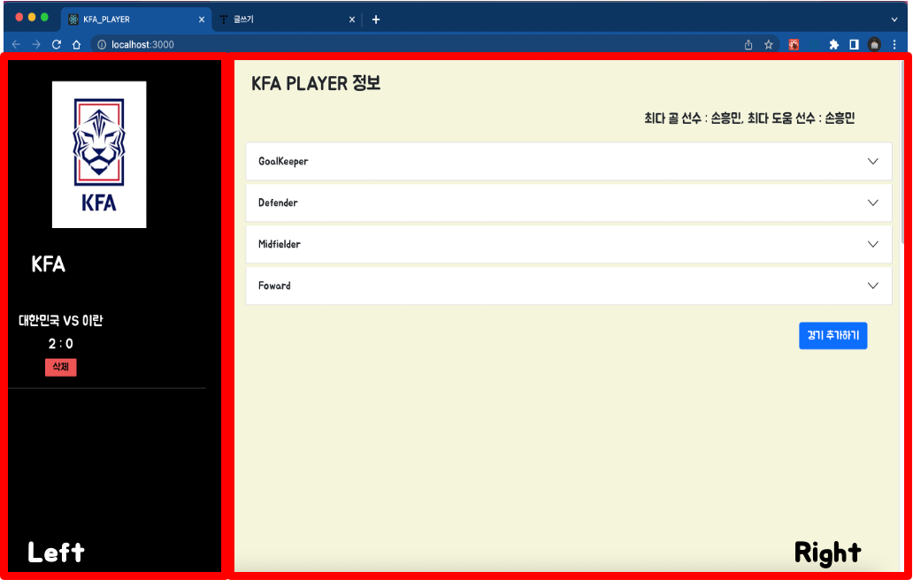Expand the GoalKeeper panel

[x=569, y=161]
